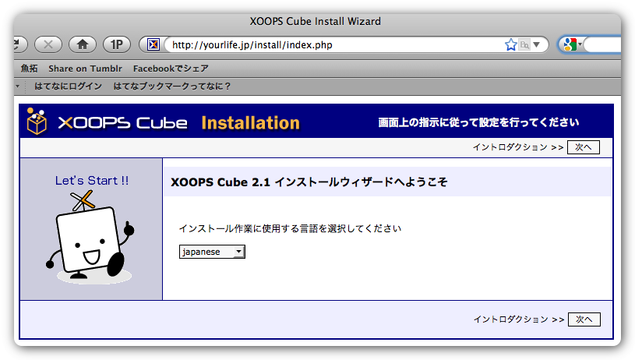Click the feed icon beside the star

[x=524, y=44]
